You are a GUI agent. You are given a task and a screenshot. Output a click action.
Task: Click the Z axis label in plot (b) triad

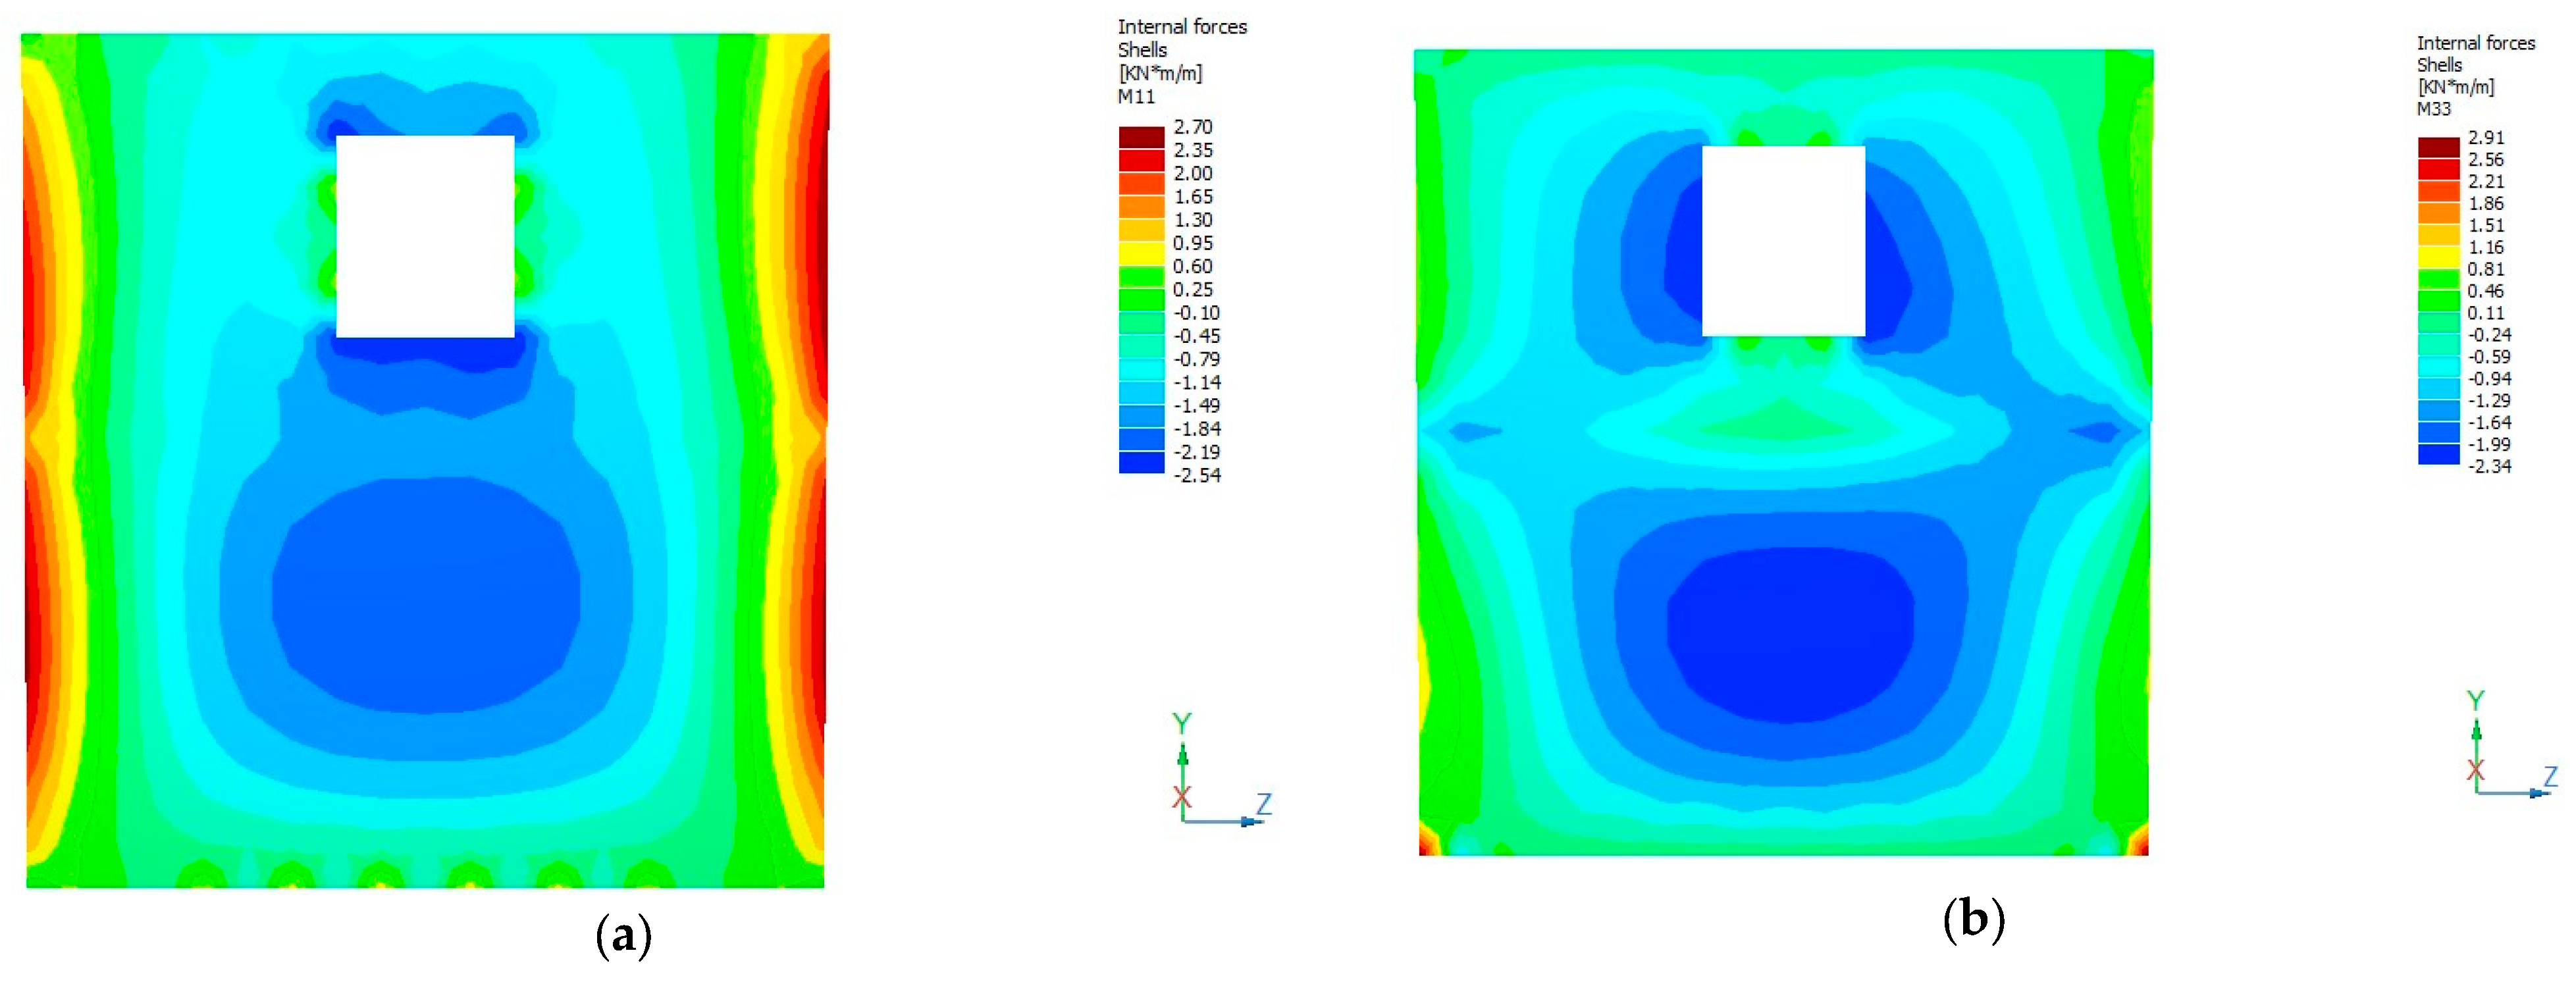(2550, 776)
